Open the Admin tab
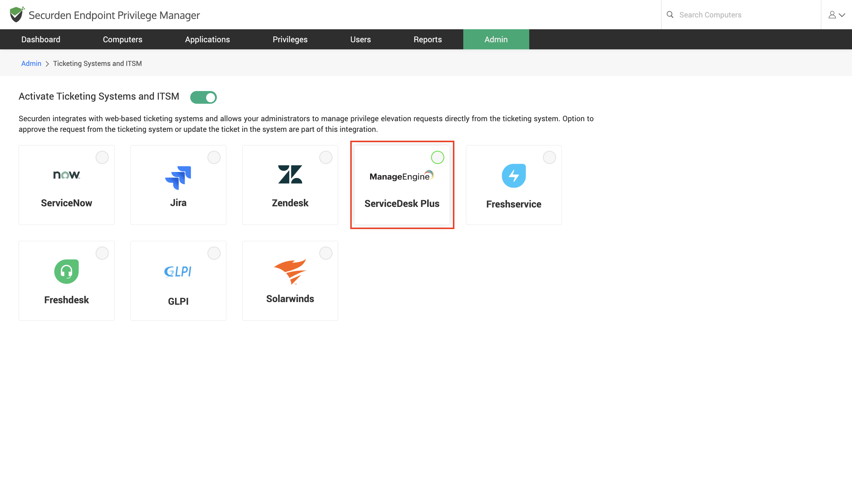Viewport: 852px width, 480px height. (x=496, y=39)
